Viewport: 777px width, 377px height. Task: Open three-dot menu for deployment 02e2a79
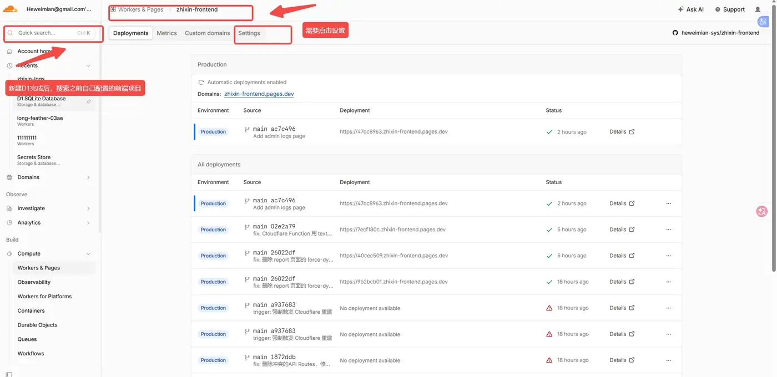click(x=668, y=230)
